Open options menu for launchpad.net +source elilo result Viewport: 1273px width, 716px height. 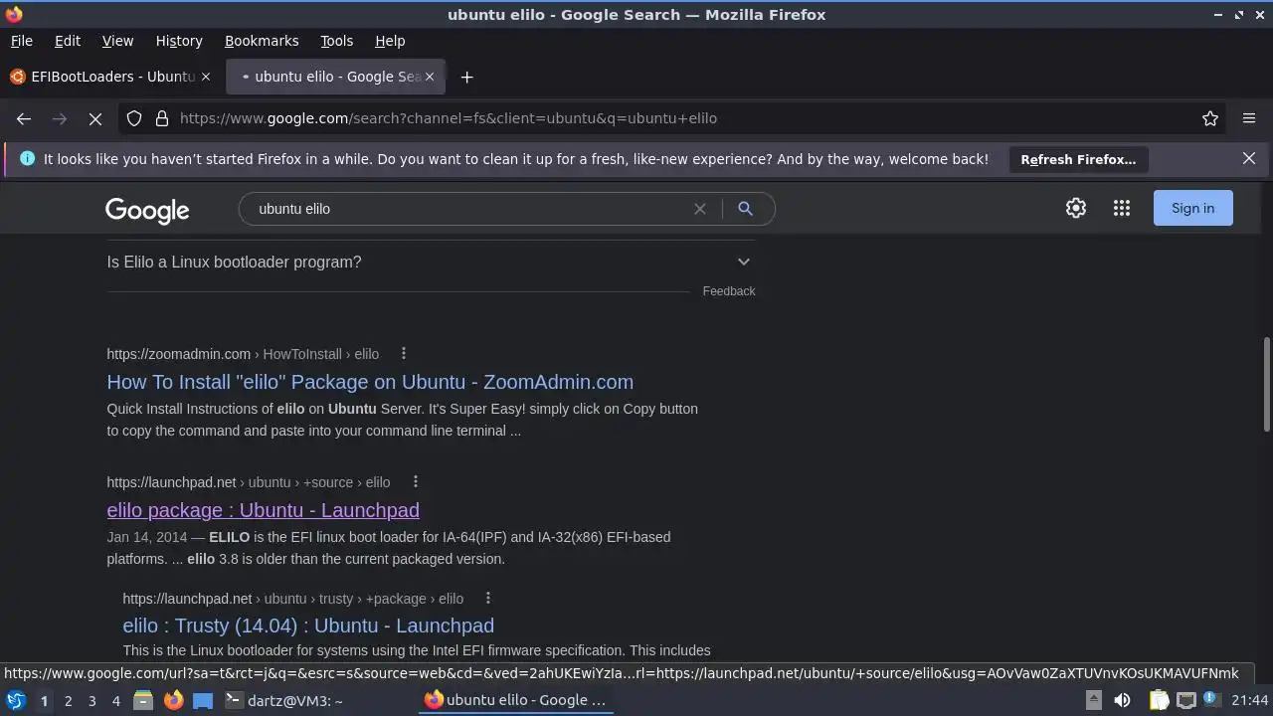point(415,481)
